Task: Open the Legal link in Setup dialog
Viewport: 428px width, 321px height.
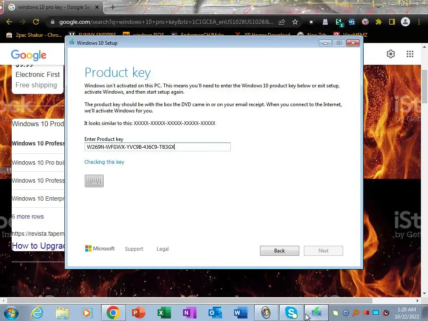Action: [x=163, y=249]
